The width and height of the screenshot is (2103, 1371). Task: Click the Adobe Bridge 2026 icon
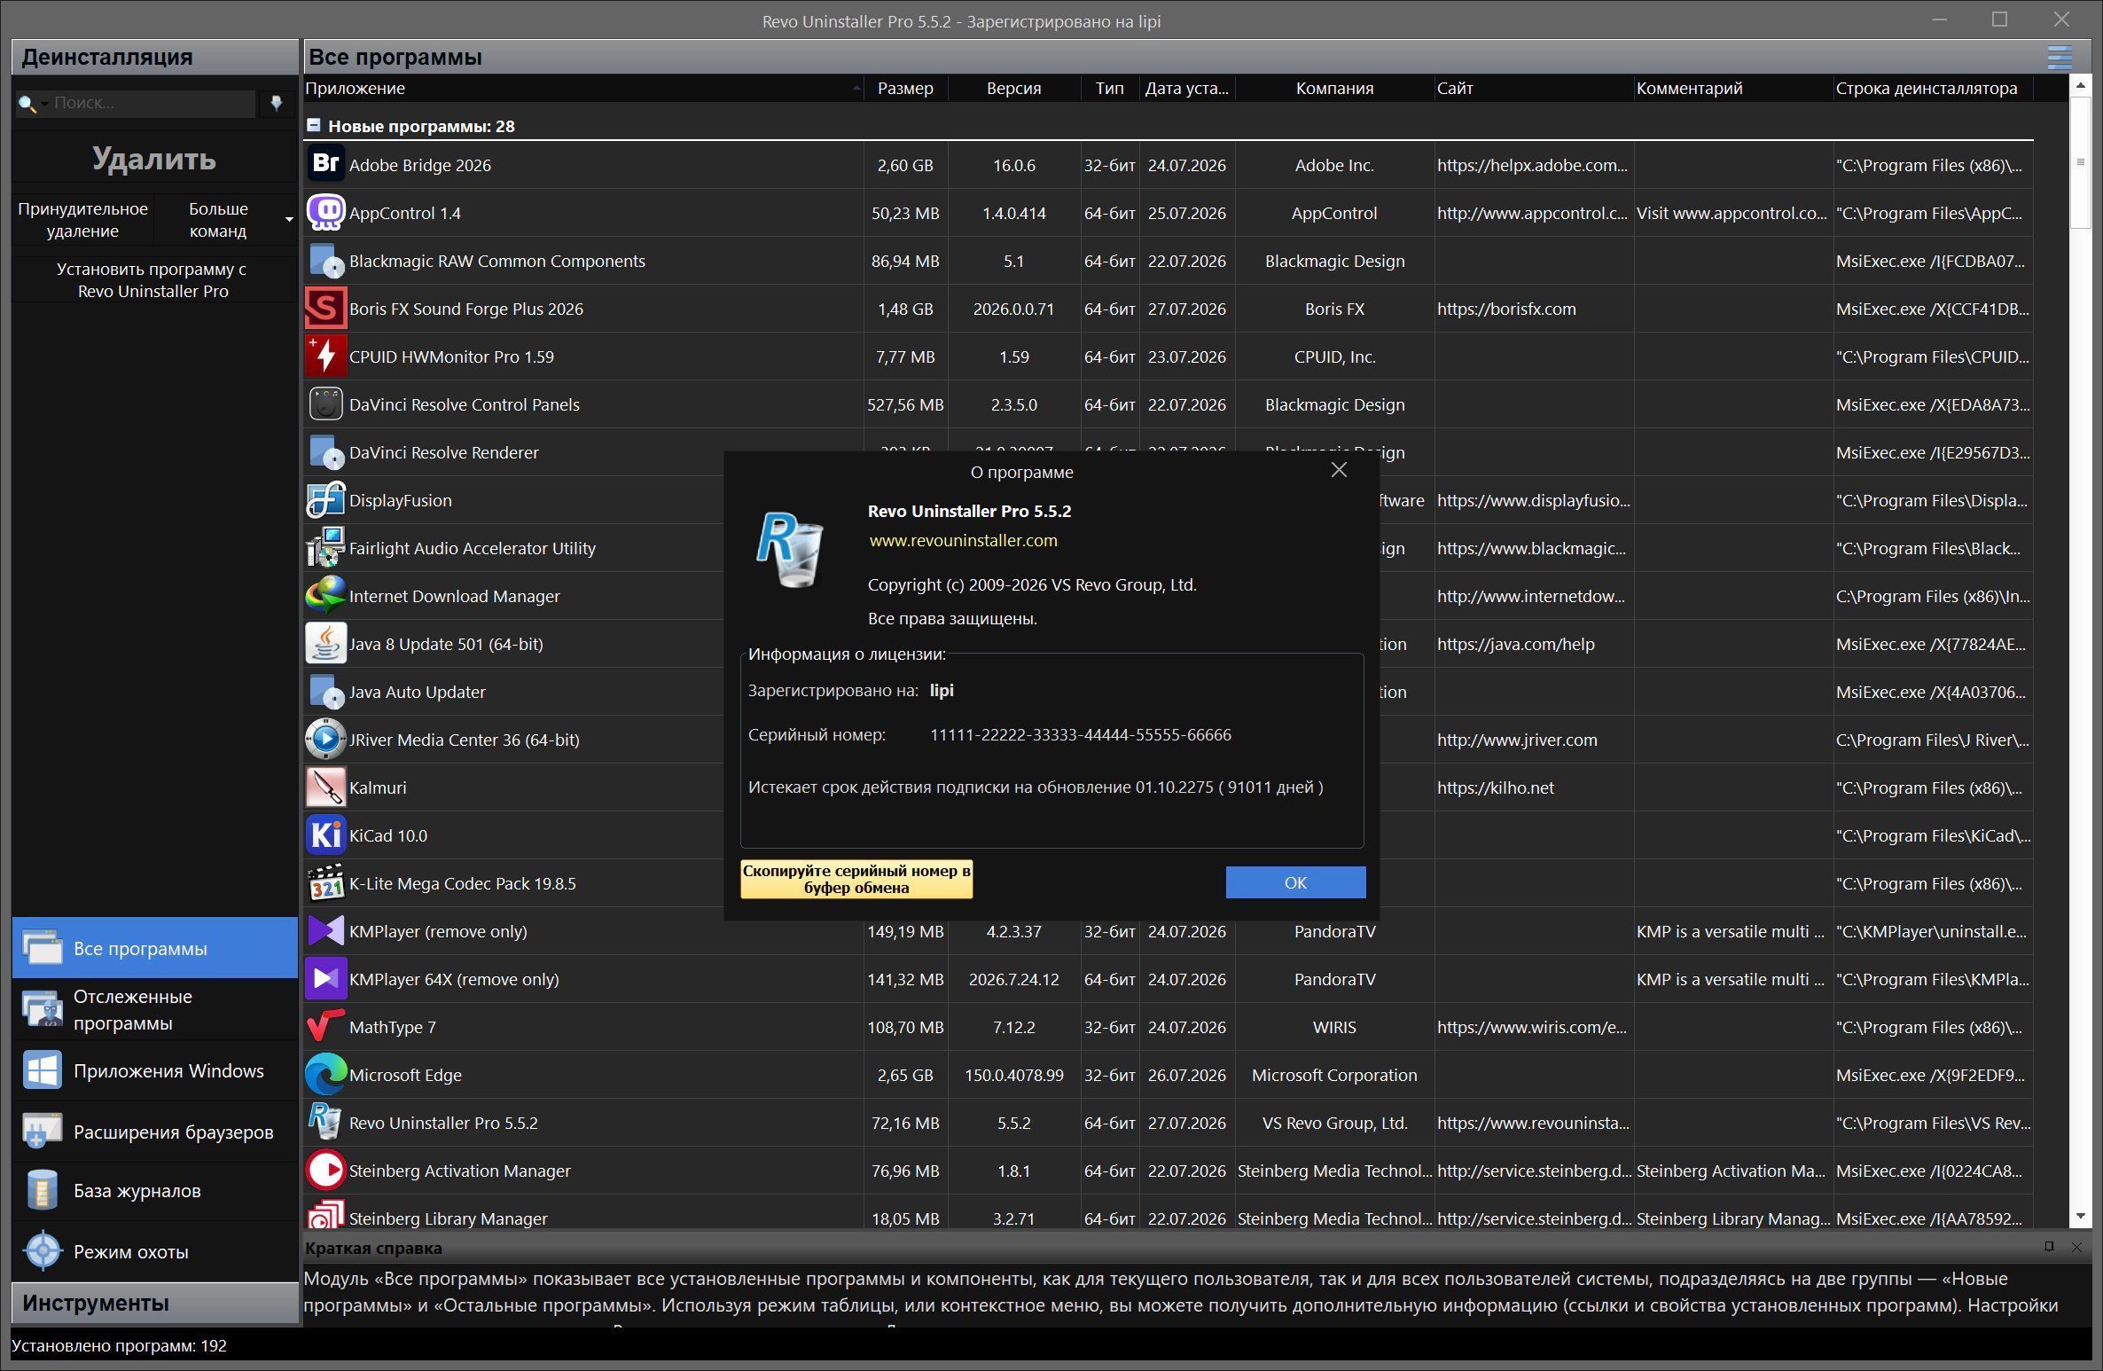(325, 165)
